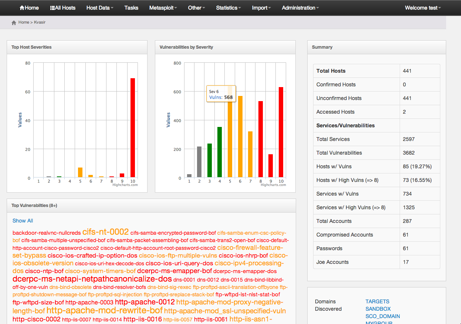This screenshot has height=324, width=461.
Task: Open the Other menu
Action: 196,8
